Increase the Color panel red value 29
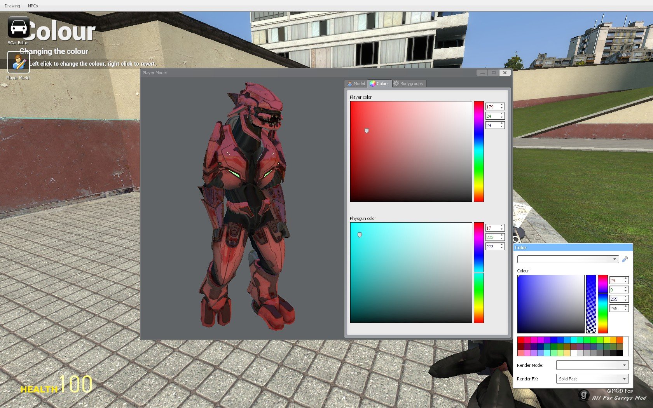The image size is (653, 408). tap(626, 278)
